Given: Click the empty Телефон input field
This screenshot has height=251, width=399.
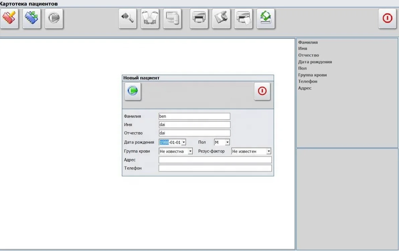Looking at the screenshot, I should pos(215,168).
